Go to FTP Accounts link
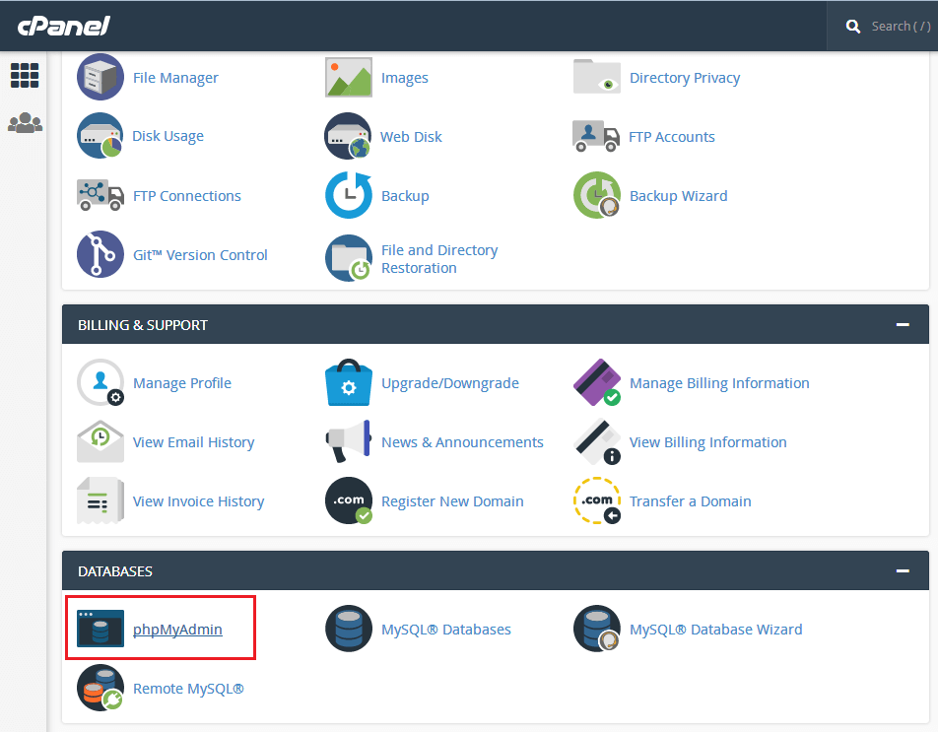The height and width of the screenshot is (732, 938). click(671, 137)
